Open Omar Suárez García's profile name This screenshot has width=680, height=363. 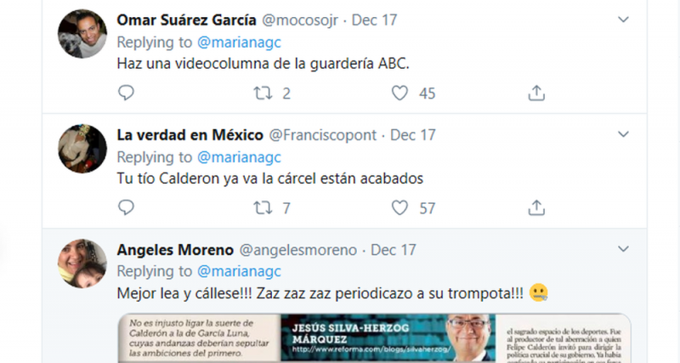186,20
